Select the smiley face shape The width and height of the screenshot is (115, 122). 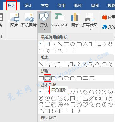tap(79, 105)
